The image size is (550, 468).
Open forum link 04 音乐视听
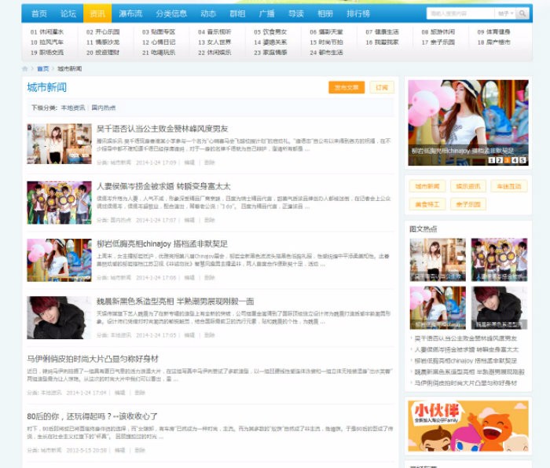pos(214,32)
